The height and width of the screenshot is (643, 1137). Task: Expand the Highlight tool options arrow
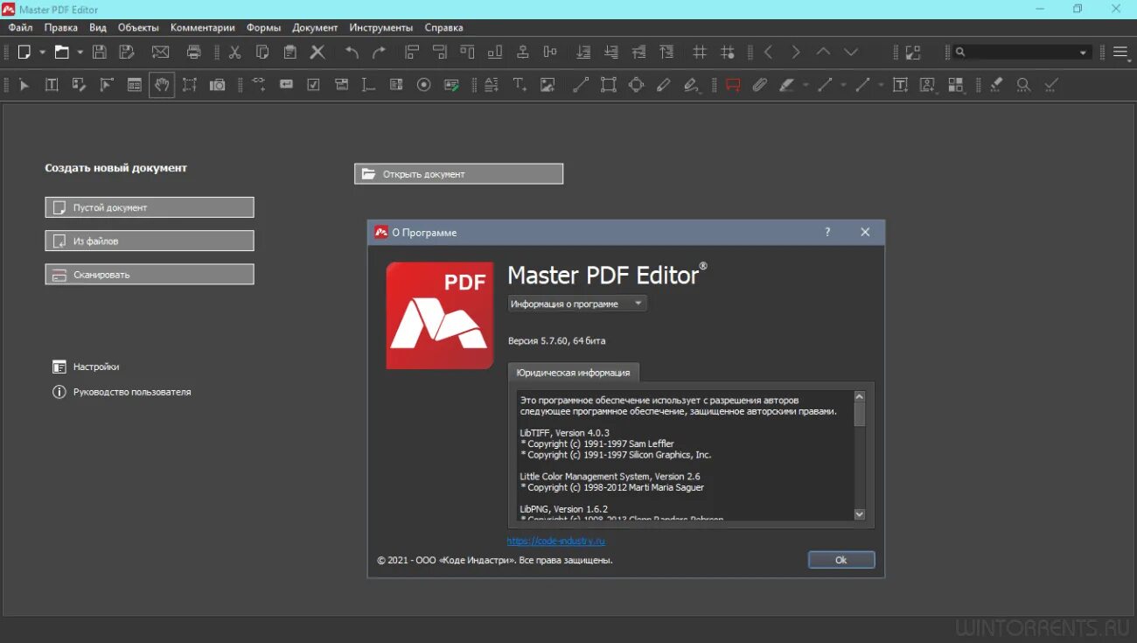(x=806, y=85)
